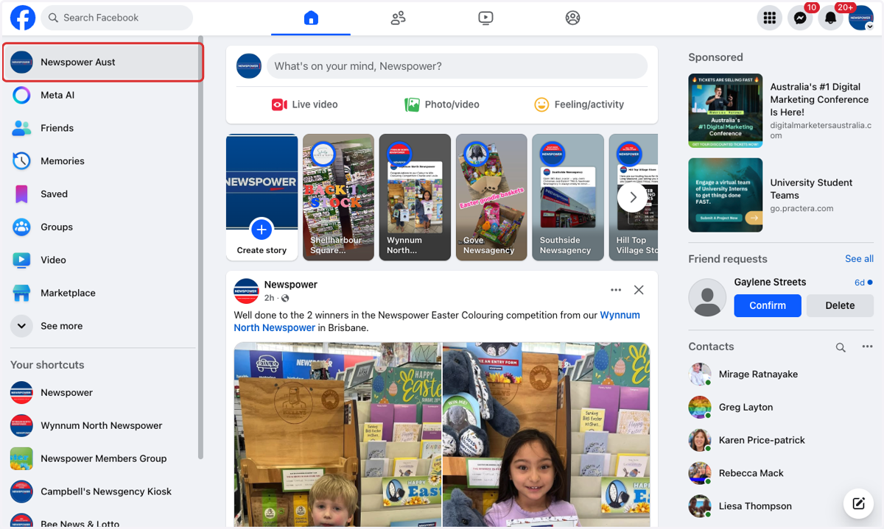This screenshot has height=529, width=884.
Task: Open the notifications bell
Action: click(831, 18)
